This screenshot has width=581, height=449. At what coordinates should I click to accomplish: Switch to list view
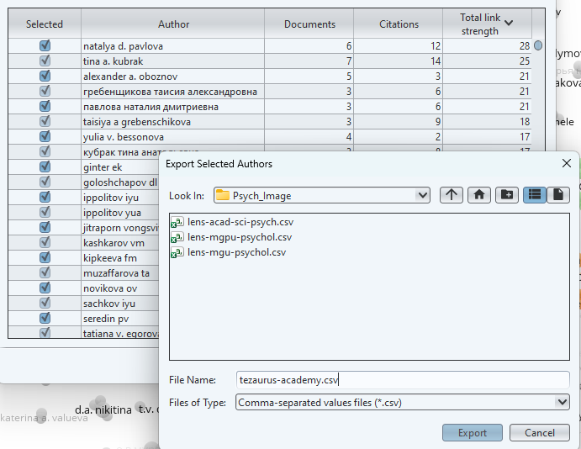534,195
